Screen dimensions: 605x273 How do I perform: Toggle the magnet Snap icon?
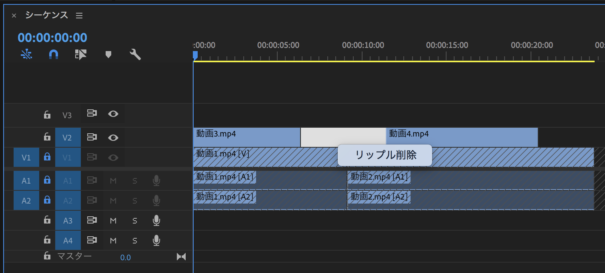(54, 54)
